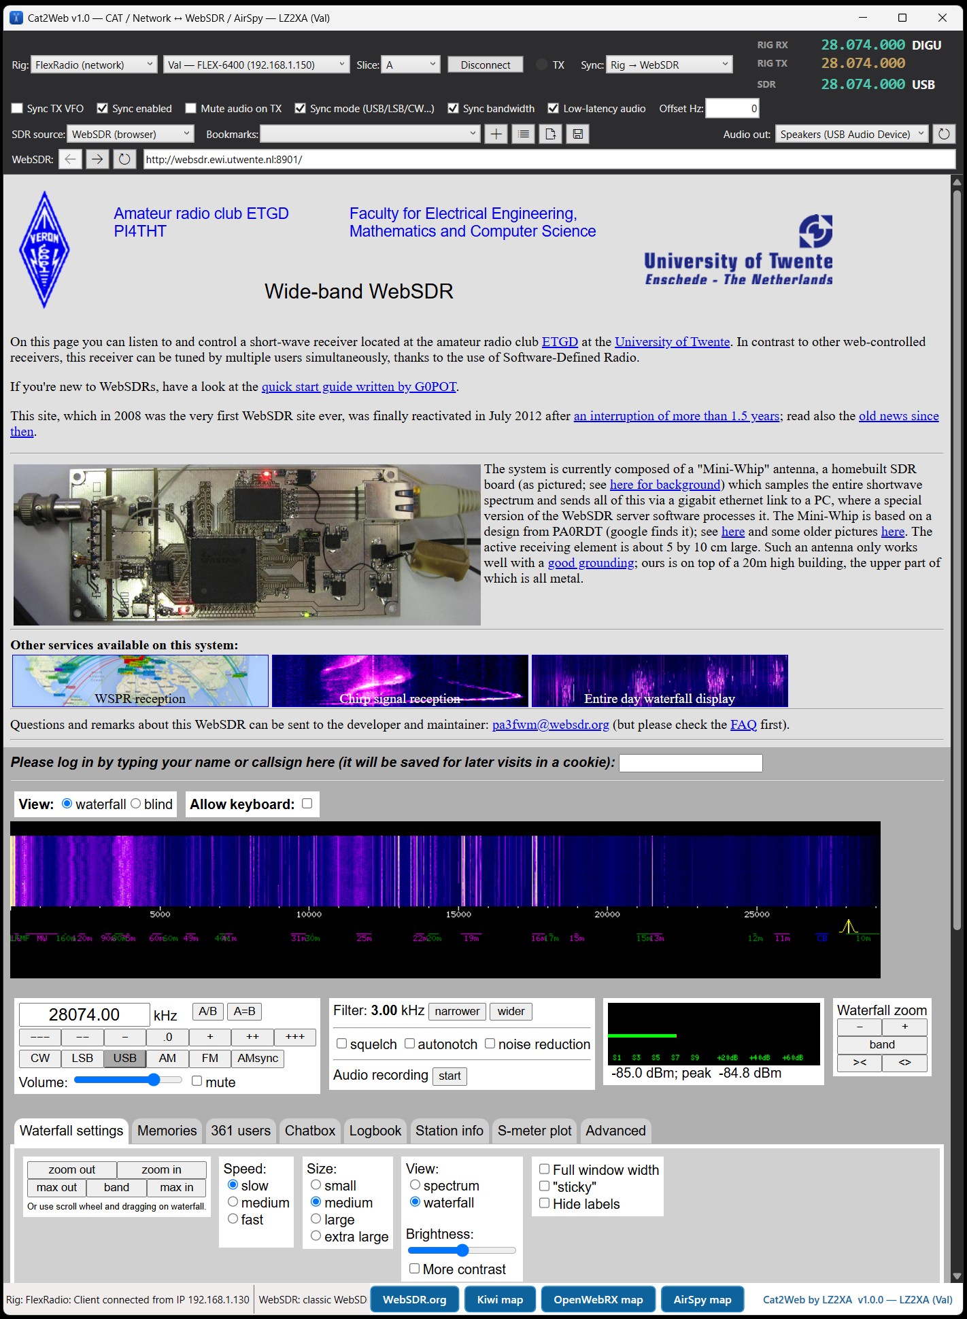Open the Sync direction dropdown

[x=669, y=65]
